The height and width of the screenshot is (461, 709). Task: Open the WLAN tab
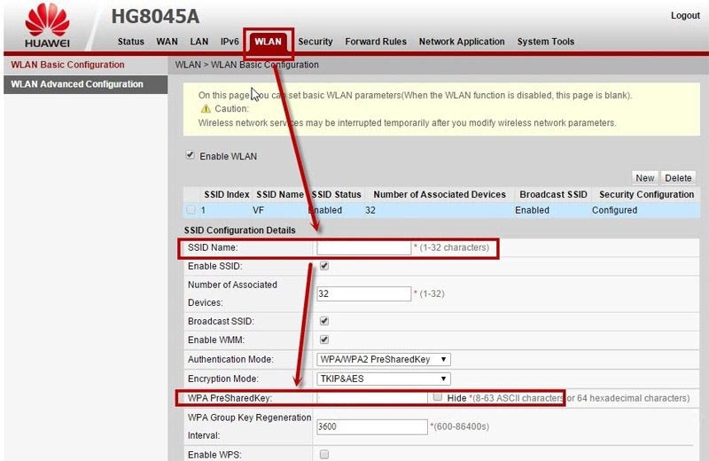click(268, 42)
